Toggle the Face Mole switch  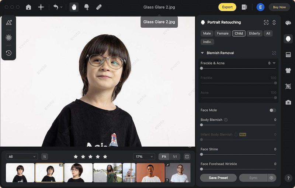[x=273, y=110]
